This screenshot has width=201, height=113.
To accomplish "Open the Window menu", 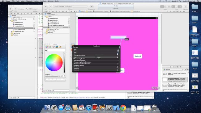I will click(x=50, y=1).
